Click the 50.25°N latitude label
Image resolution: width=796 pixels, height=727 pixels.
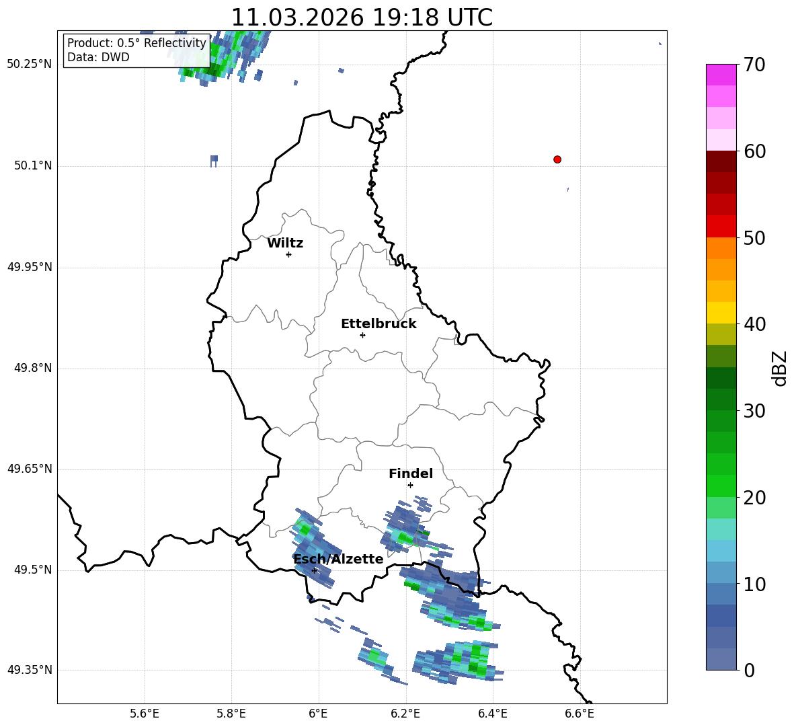click(x=30, y=65)
